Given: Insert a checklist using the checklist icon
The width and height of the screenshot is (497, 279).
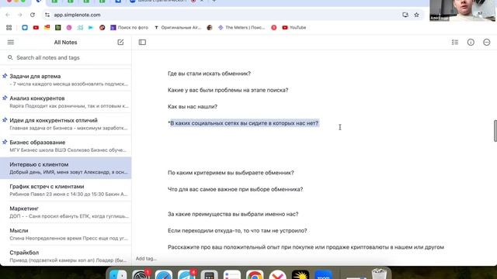Looking at the screenshot, I should [455, 42].
